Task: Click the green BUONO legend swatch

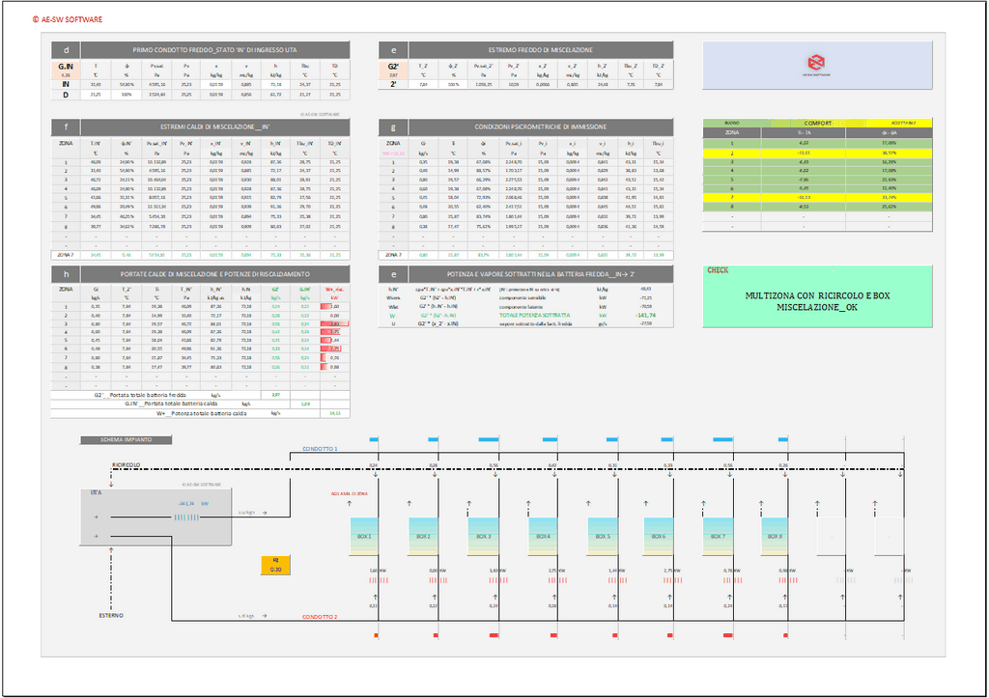Action: 732,124
